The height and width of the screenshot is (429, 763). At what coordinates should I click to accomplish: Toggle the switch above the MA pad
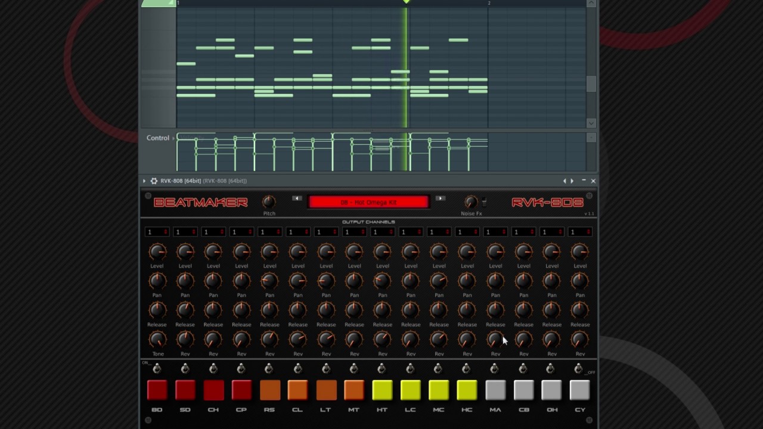click(494, 369)
